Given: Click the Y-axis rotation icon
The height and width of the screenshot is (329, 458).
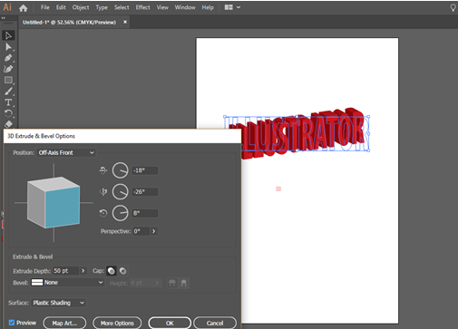Looking at the screenshot, I should coord(103,191).
